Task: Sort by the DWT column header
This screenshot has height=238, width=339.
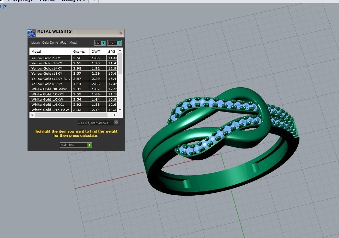Action: tap(98, 51)
